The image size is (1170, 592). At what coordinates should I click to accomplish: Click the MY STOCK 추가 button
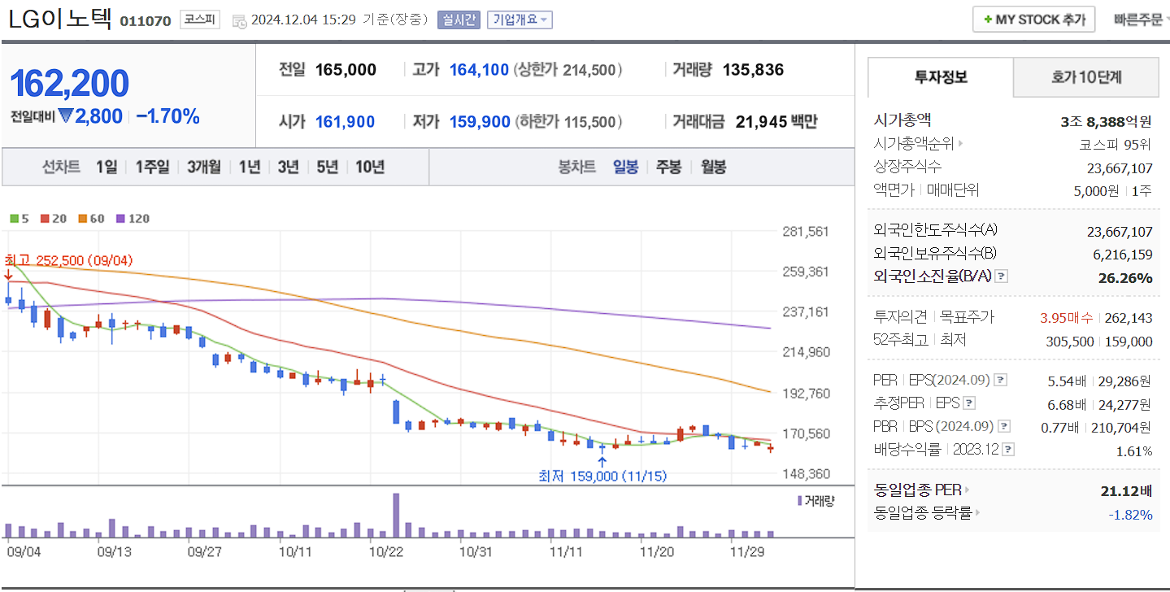pyautogui.click(x=1033, y=18)
